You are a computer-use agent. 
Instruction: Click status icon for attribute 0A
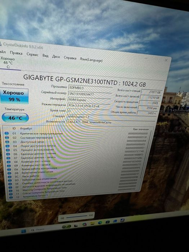point(9,170)
